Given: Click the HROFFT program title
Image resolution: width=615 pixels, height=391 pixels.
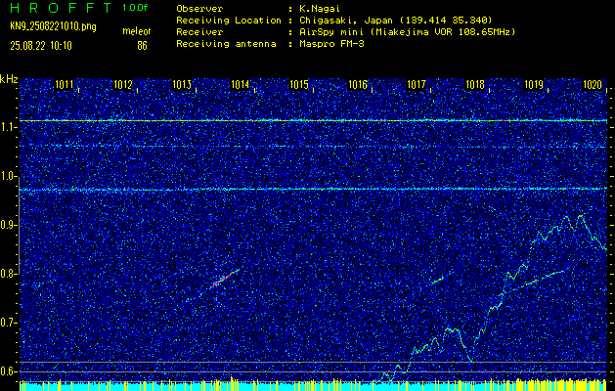Looking at the screenshot, I should click(x=61, y=8).
